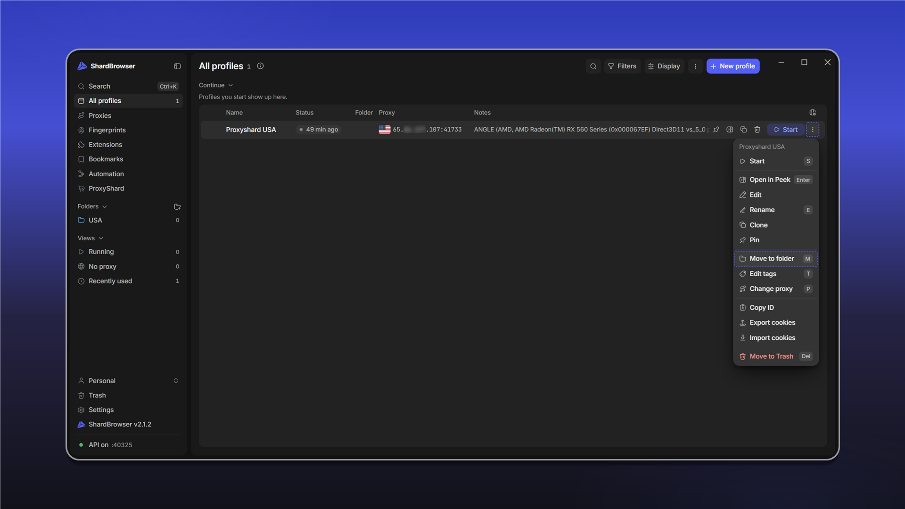Image resolution: width=905 pixels, height=509 pixels.
Task: Click the info icon beside All profiles
Action: (x=260, y=66)
